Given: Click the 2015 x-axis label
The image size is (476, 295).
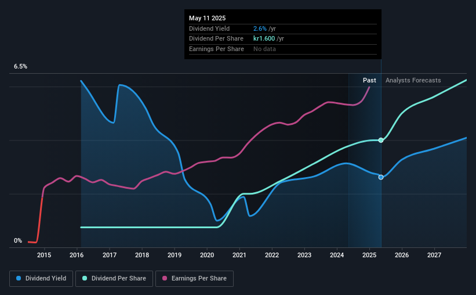Looking at the screenshot, I should pos(44,255).
